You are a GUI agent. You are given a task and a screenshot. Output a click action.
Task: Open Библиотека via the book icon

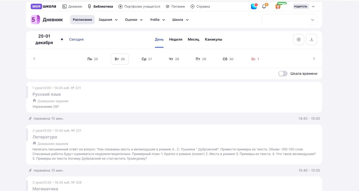point(89,6)
